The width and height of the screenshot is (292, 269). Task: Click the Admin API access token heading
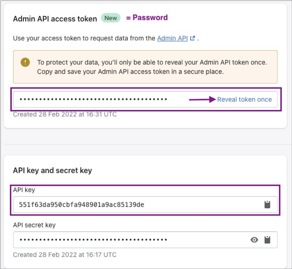(55, 19)
